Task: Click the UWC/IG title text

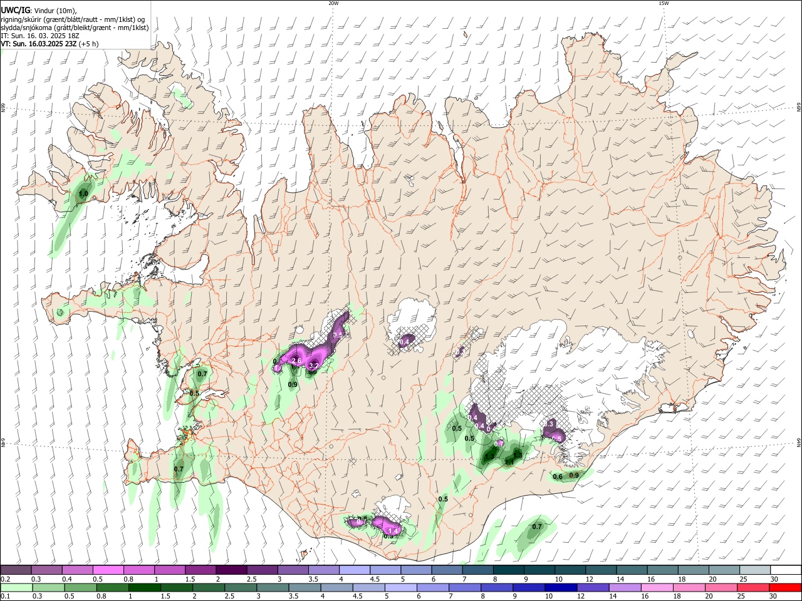Action: click(x=14, y=10)
